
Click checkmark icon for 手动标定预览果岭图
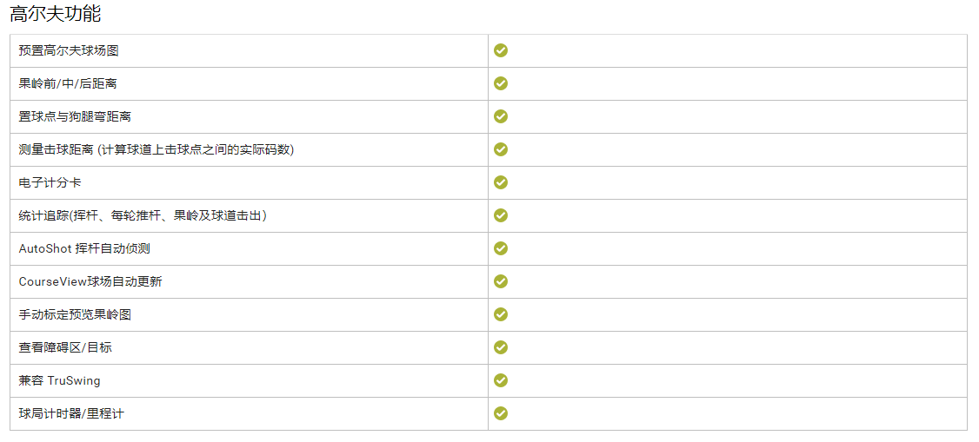[x=501, y=315]
